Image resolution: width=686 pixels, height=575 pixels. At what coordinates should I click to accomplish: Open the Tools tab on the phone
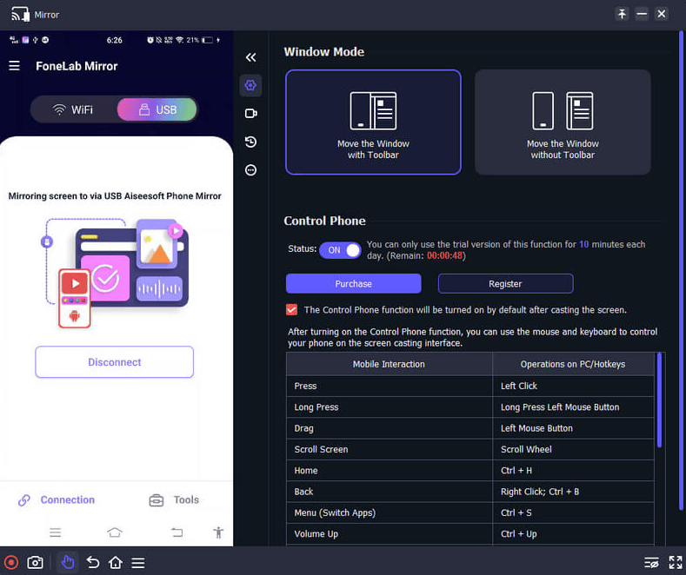pyautogui.click(x=174, y=499)
